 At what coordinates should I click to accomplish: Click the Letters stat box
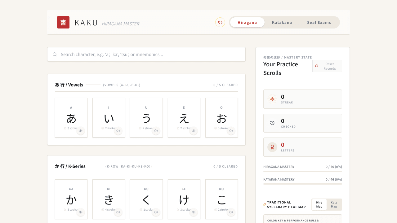[x=303, y=147]
